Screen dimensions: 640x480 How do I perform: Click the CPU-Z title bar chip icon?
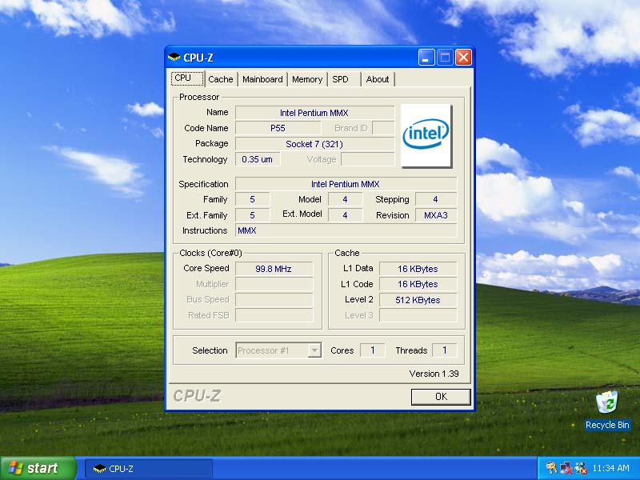click(x=174, y=57)
